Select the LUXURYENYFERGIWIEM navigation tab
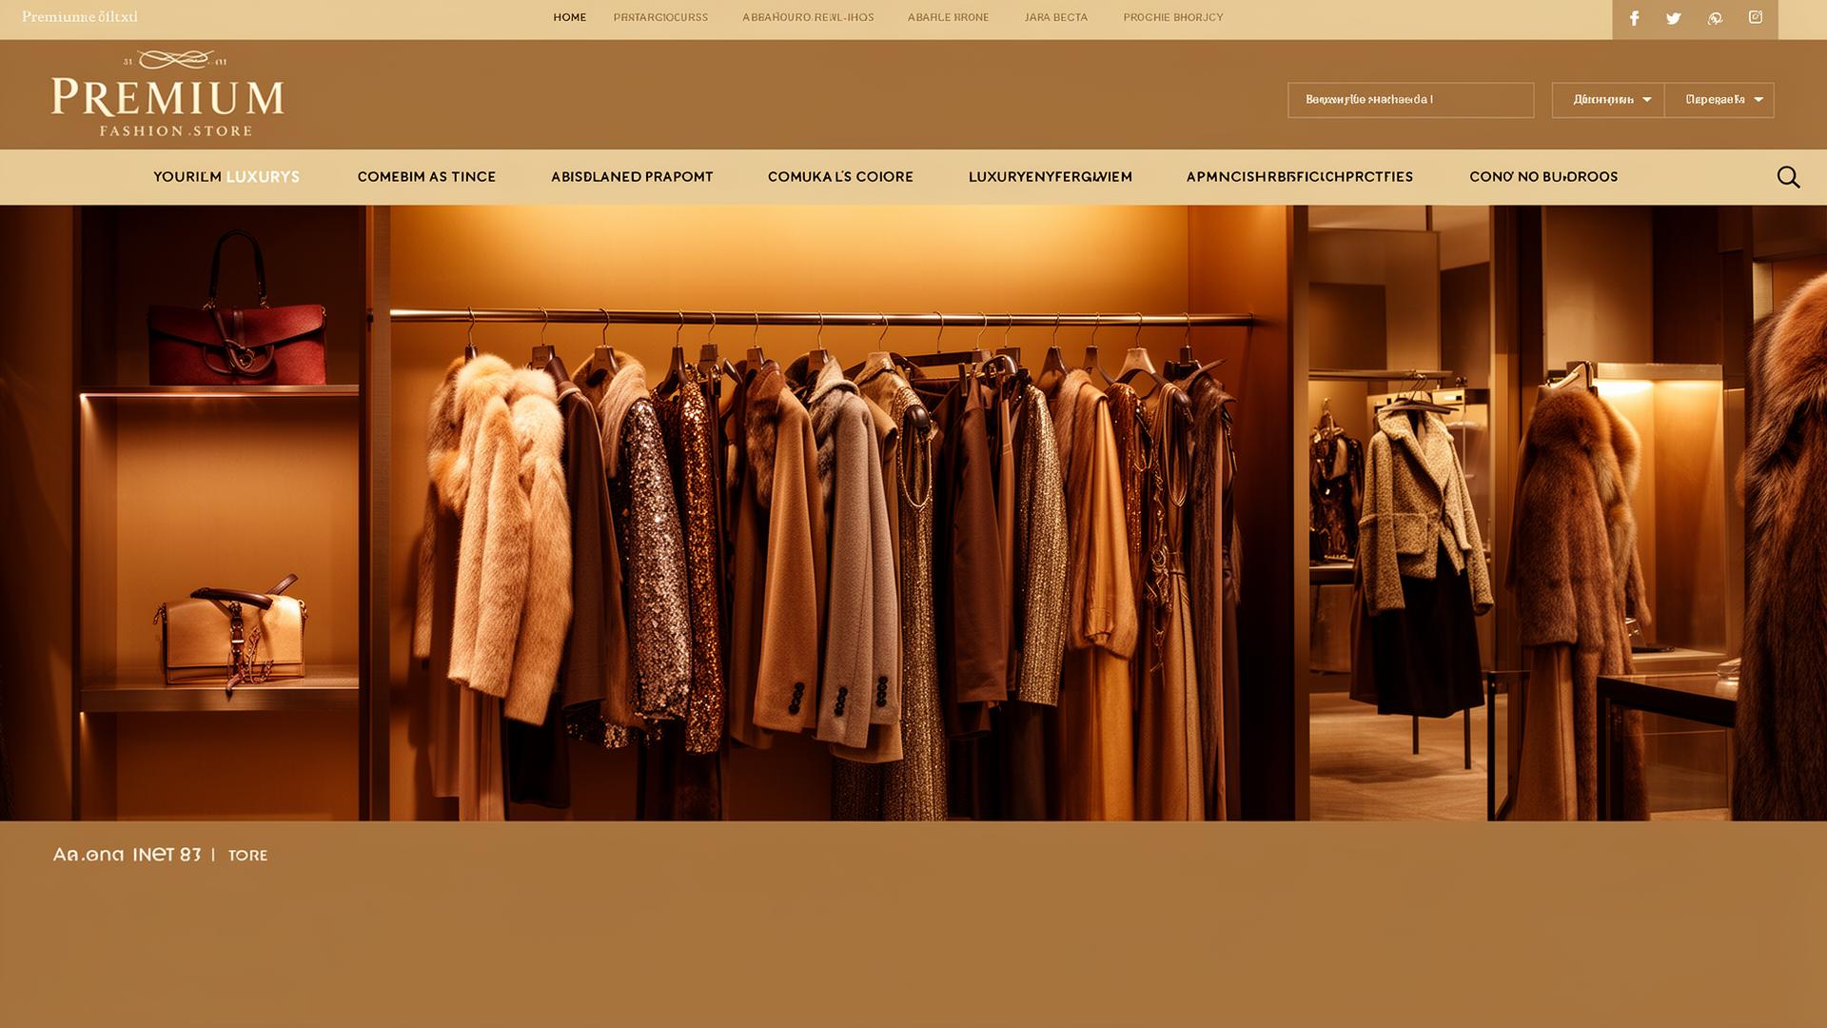The width and height of the screenshot is (1827, 1028). (x=1050, y=176)
